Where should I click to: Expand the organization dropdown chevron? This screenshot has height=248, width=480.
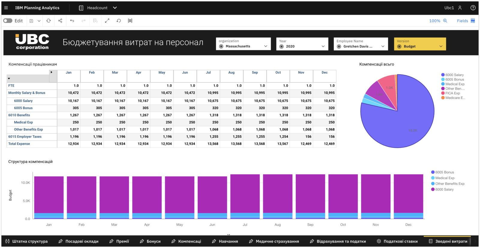tap(265, 46)
